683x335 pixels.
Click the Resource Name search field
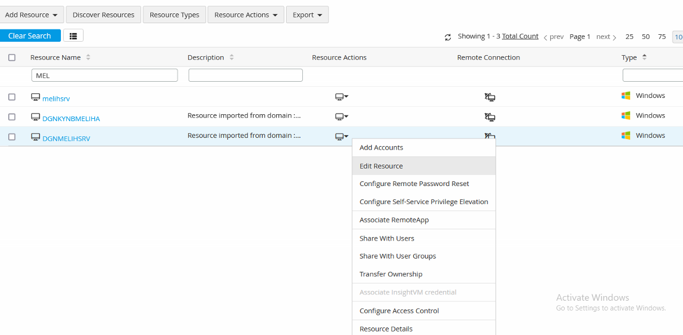coord(104,75)
